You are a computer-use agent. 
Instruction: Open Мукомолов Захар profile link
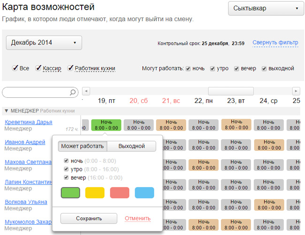click(28, 222)
